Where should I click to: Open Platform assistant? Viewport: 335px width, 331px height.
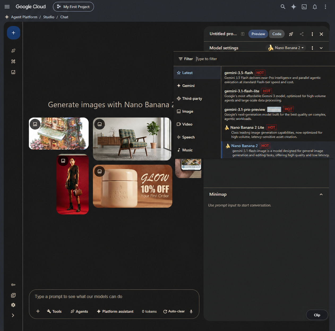pos(115,311)
